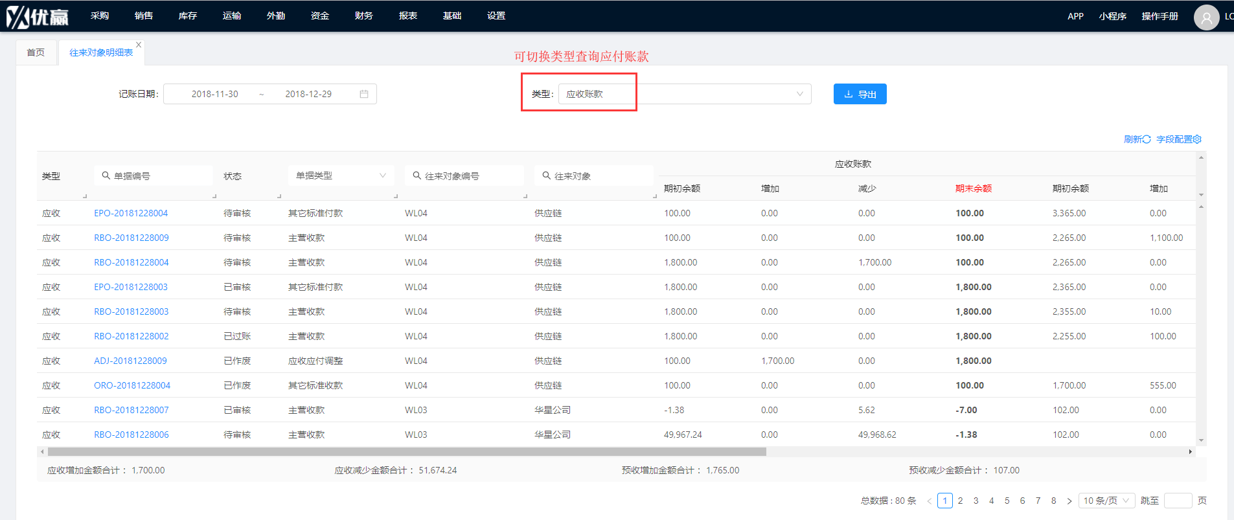Open the 采购 menu
The width and height of the screenshot is (1234, 520).
click(100, 16)
